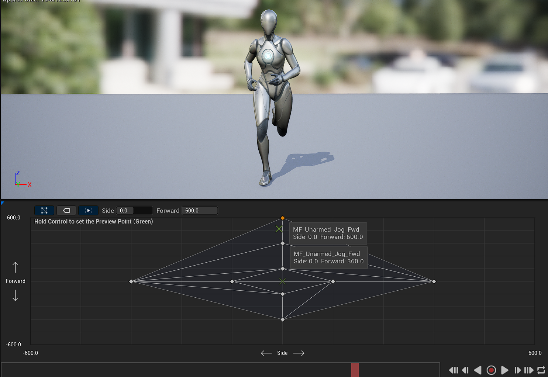548x377 pixels.
Task: Toggle the fit-to-selection cursor button
Action: point(88,211)
